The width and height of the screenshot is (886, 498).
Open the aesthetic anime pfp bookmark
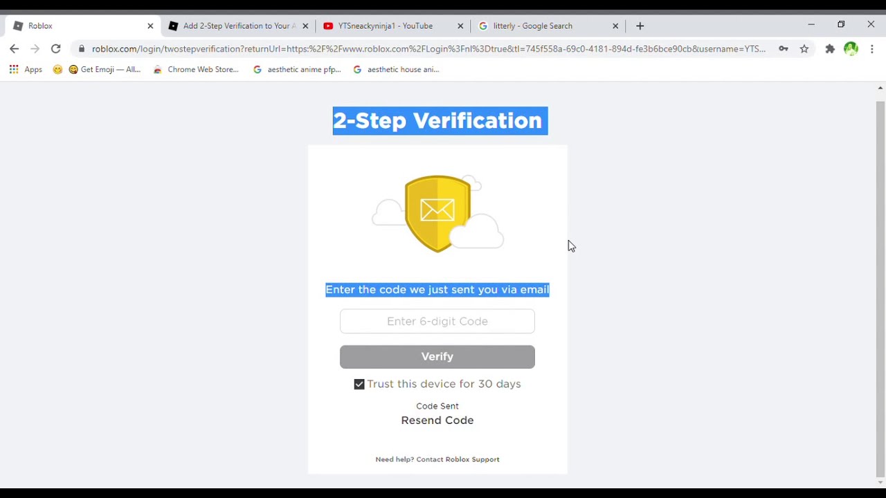point(297,69)
